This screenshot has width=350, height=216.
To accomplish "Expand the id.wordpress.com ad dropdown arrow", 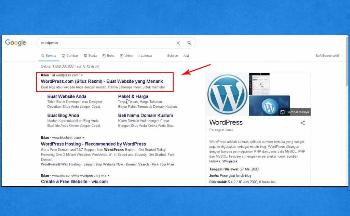I will click(x=81, y=75).
